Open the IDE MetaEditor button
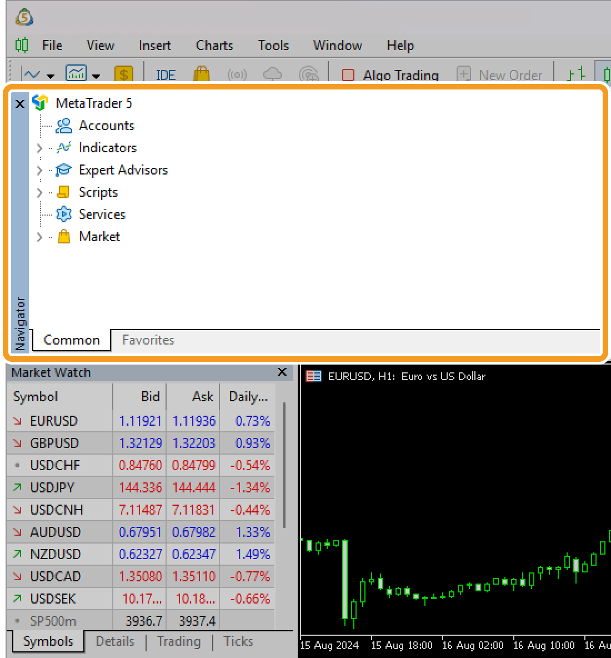Screen dimensions: 611x658 (x=166, y=75)
